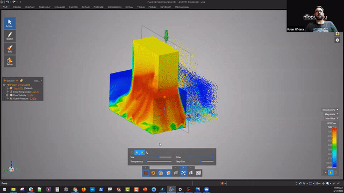Toggle the particles result display
Screen dimensions: 344x193
pyautogui.click(x=183, y=173)
